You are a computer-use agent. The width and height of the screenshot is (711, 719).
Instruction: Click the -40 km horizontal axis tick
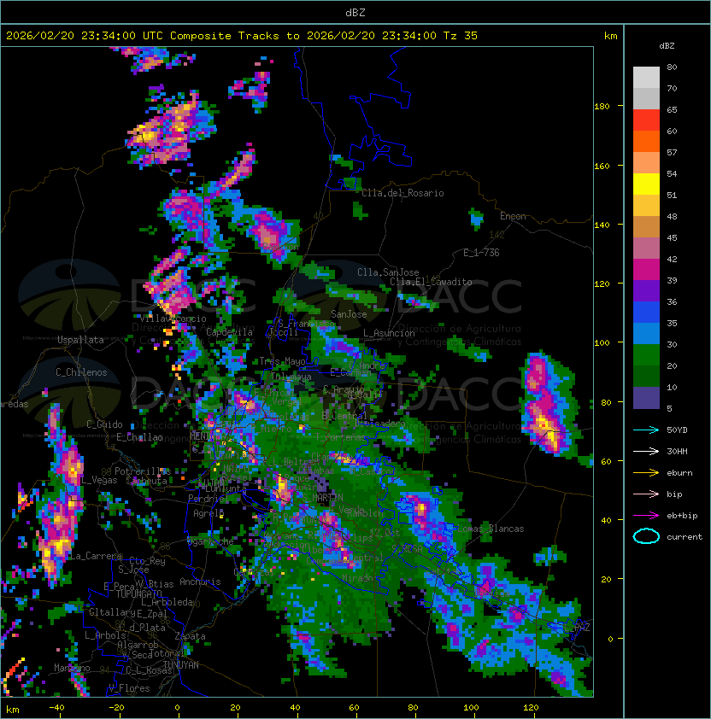[57, 708]
